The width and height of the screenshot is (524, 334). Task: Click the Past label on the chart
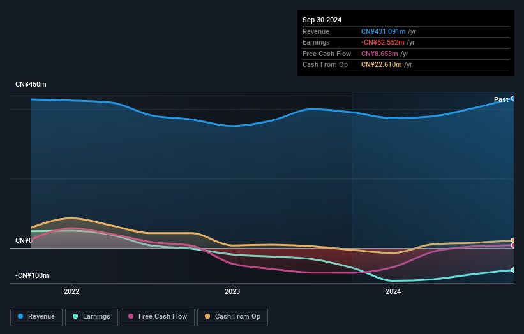pyautogui.click(x=501, y=99)
